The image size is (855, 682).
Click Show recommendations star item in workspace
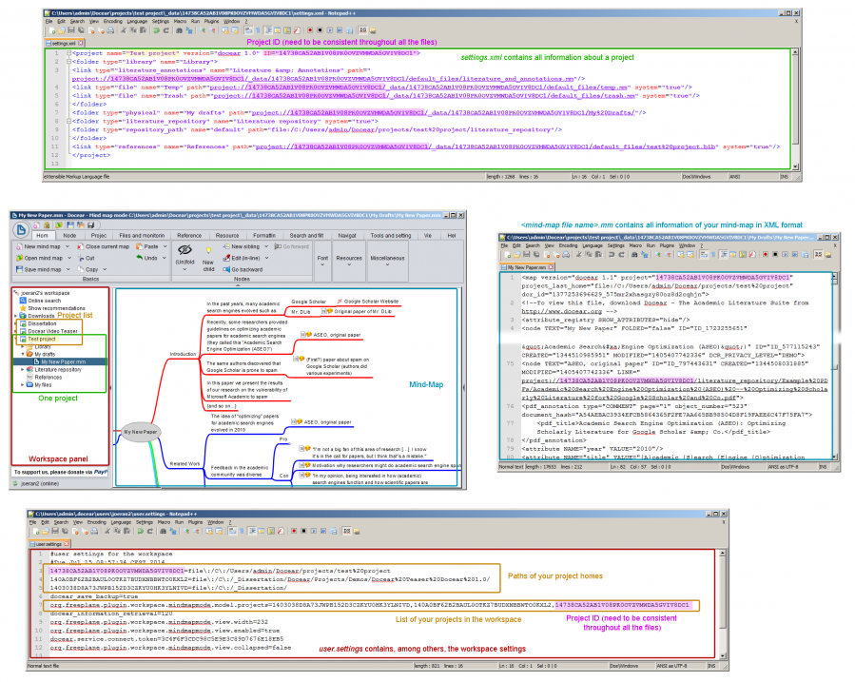coord(52,308)
